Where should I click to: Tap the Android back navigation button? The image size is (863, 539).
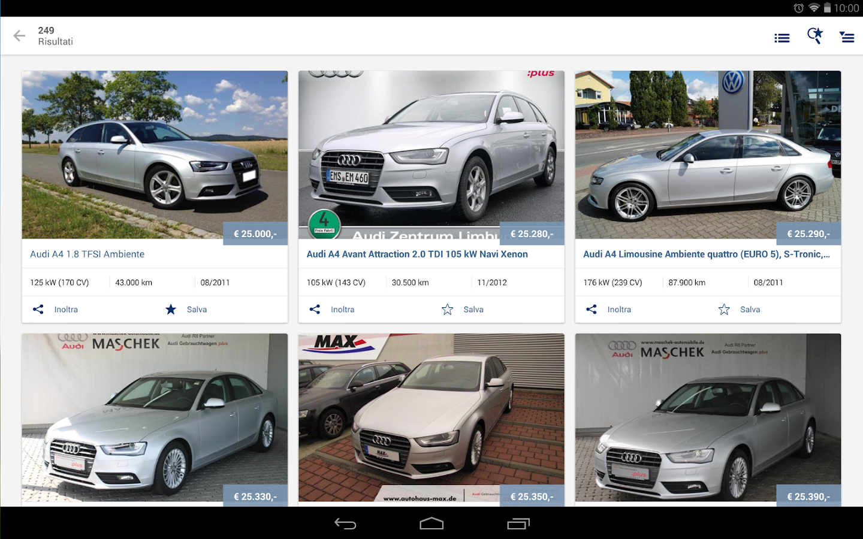345,523
